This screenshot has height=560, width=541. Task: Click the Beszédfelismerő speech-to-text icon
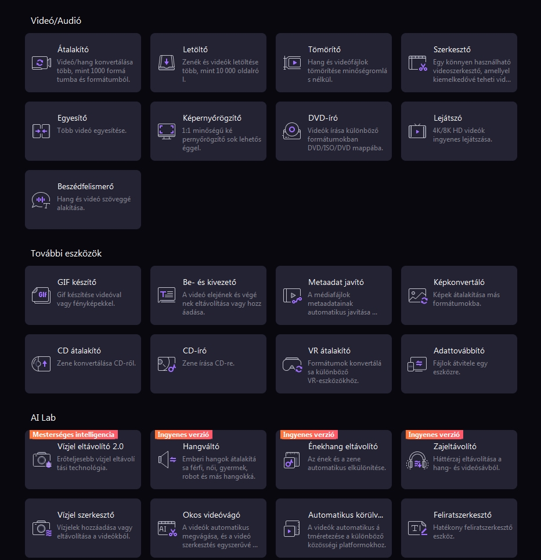coord(41,200)
